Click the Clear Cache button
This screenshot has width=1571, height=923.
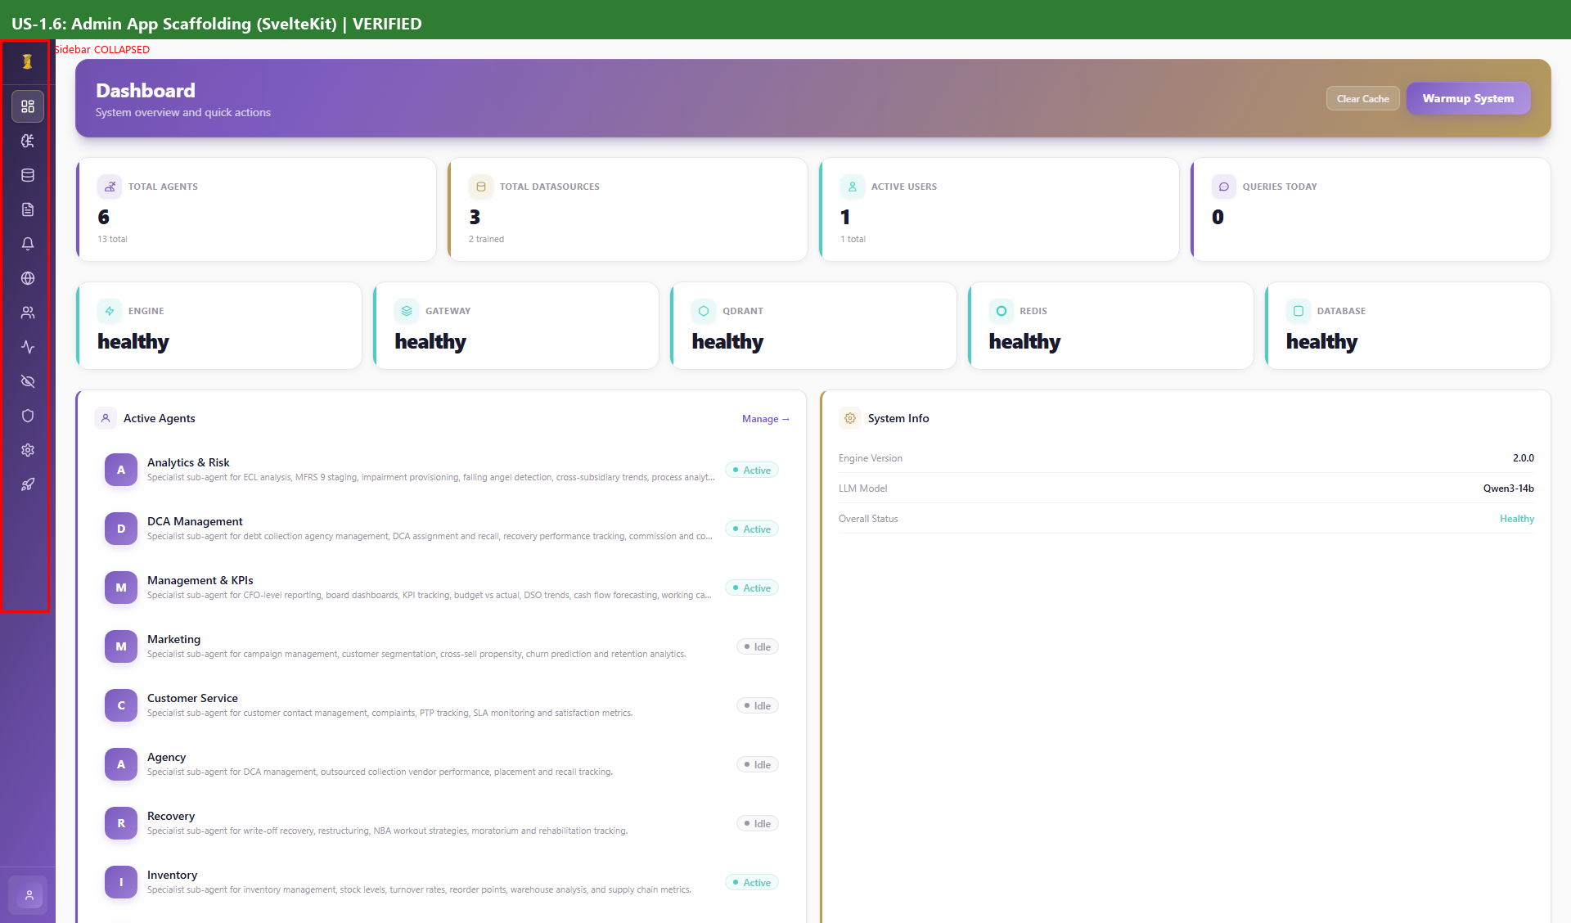(x=1362, y=98)
